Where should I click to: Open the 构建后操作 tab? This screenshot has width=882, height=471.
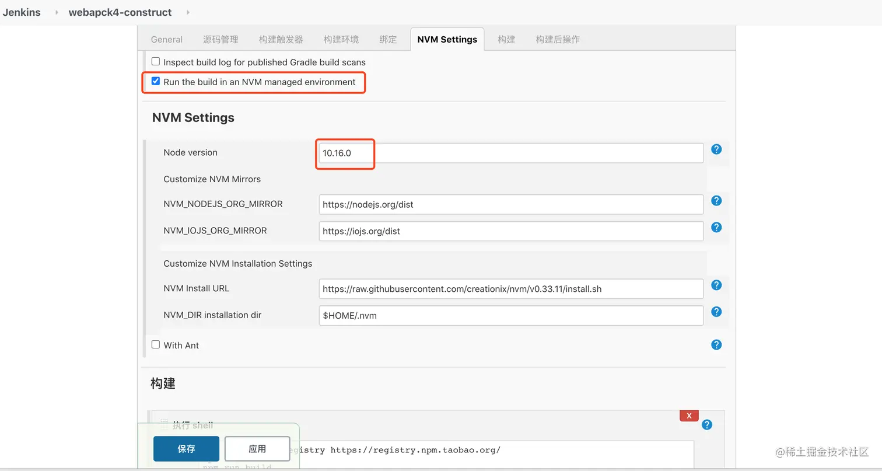tap(558, 39)
